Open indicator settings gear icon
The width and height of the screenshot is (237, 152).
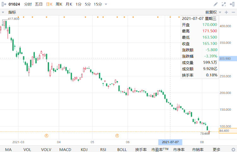pos(233,149)
